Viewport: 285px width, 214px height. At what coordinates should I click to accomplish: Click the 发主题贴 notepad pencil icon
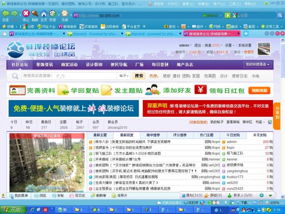tap(106, 90)
